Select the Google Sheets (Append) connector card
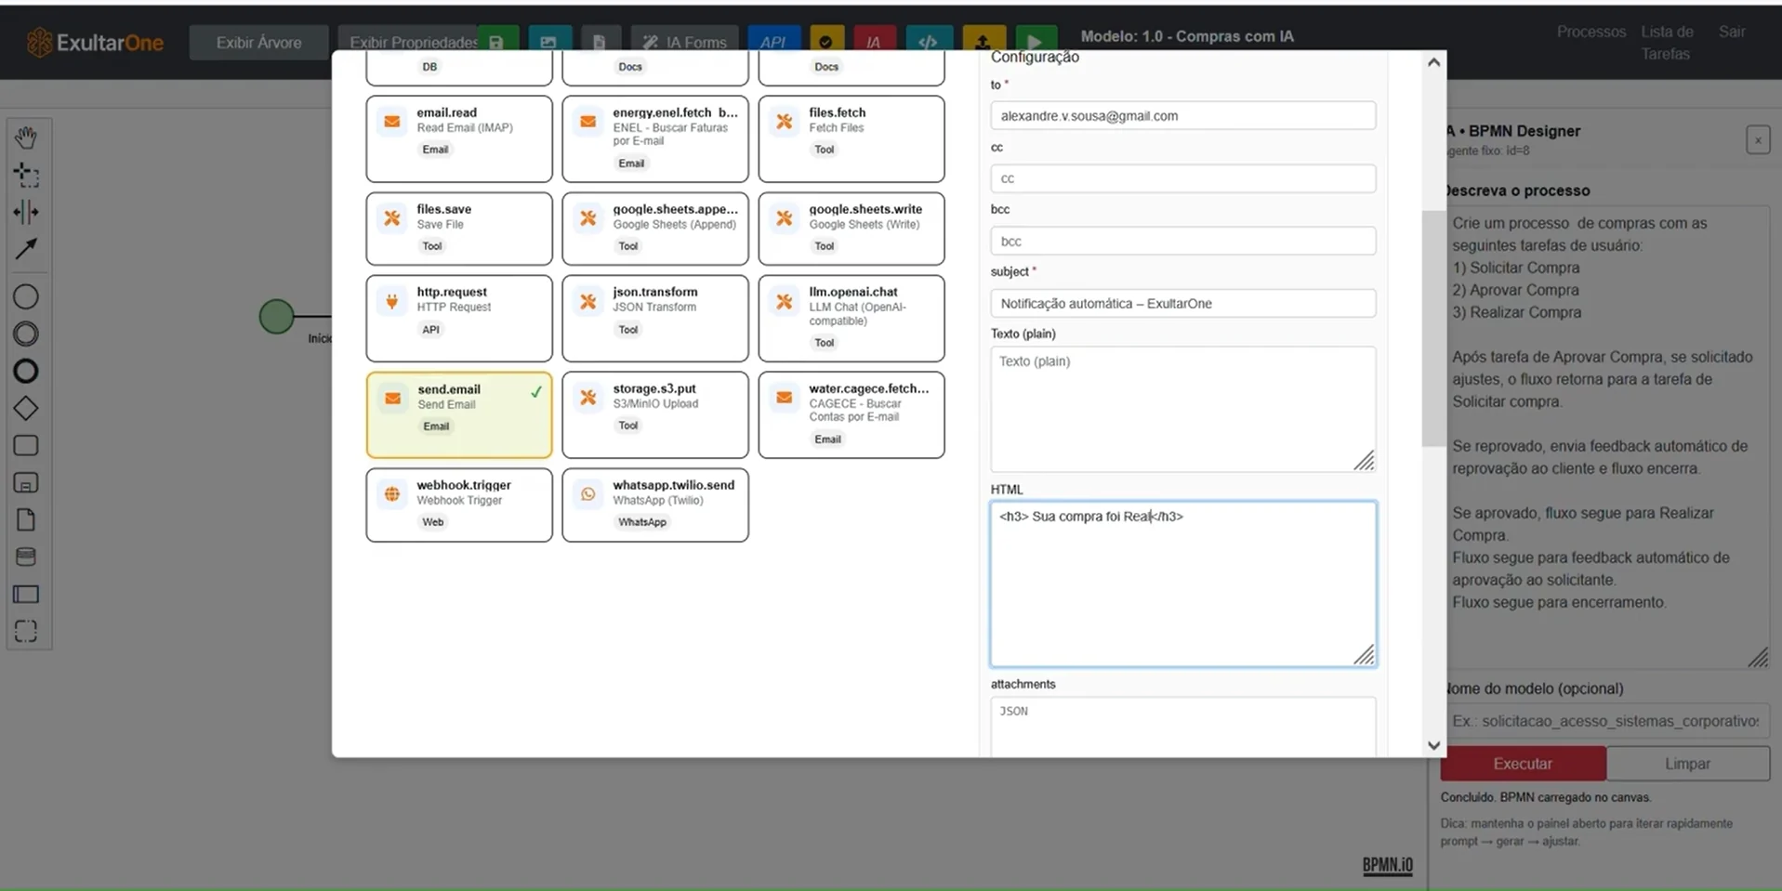The image size is (1782, 891). pos(655,229)
